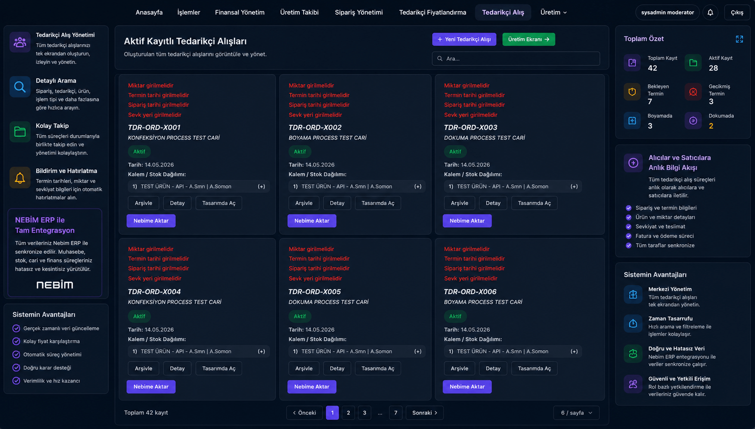Expand stock item (+) in TDR-ORD-X003 card
755x429 pixels.
tap(574, 187)
